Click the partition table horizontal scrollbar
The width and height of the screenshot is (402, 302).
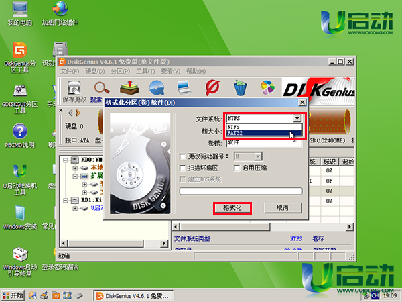click(x=263, y=227)
